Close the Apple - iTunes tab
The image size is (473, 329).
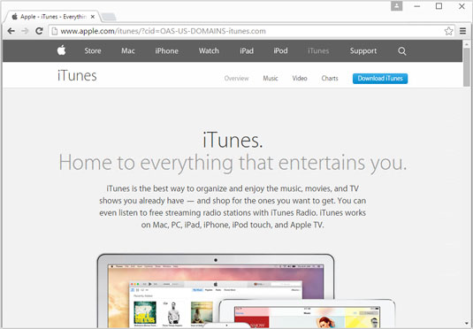(93, 17)
